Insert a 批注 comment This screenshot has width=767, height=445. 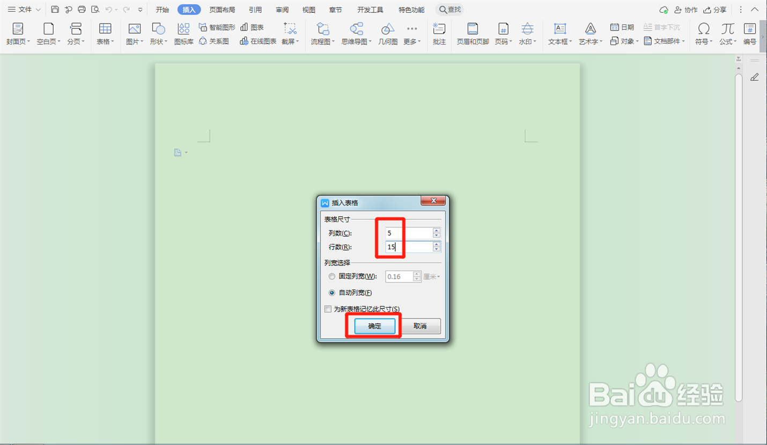pos(439,34)
